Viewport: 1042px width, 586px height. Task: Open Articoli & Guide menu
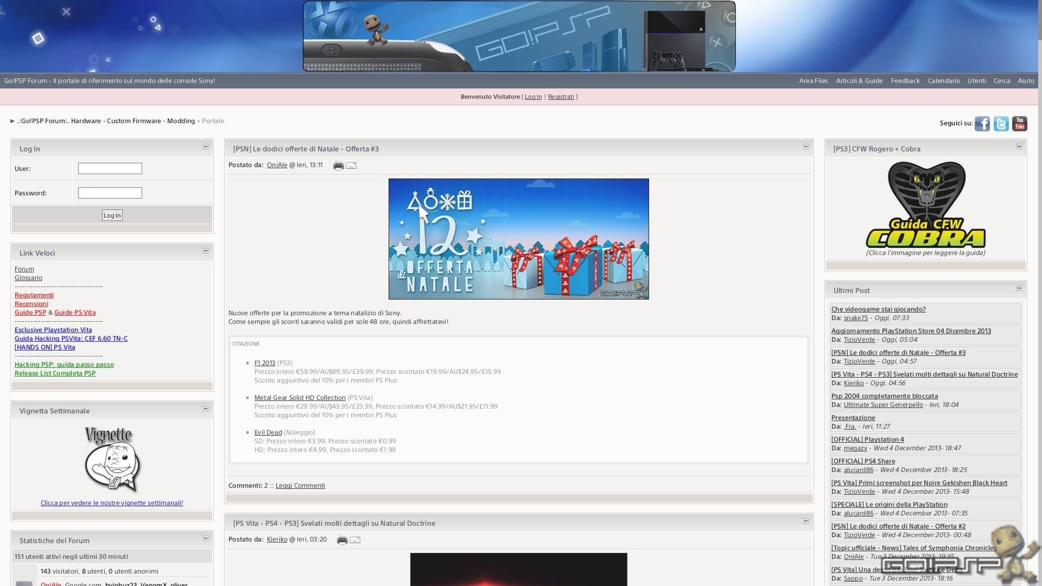[859, 81]
